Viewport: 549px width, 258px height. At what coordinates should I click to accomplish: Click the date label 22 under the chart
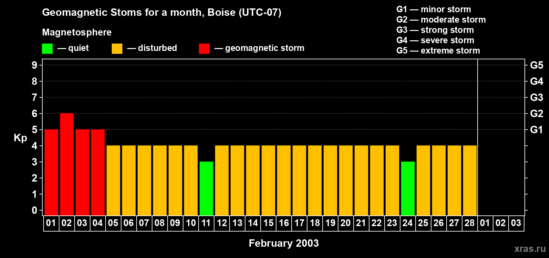[x=377, y=223]
